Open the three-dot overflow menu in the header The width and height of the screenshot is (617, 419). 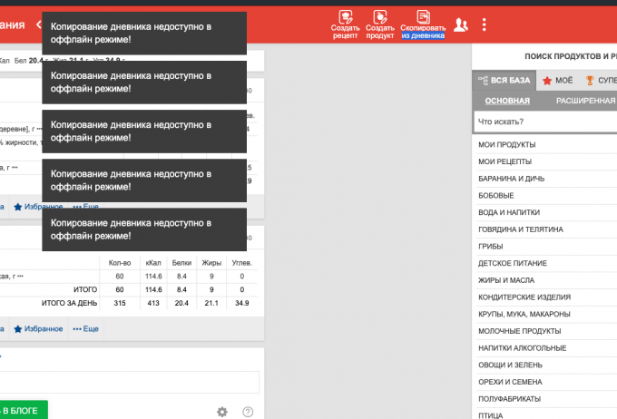pos(485,24)
